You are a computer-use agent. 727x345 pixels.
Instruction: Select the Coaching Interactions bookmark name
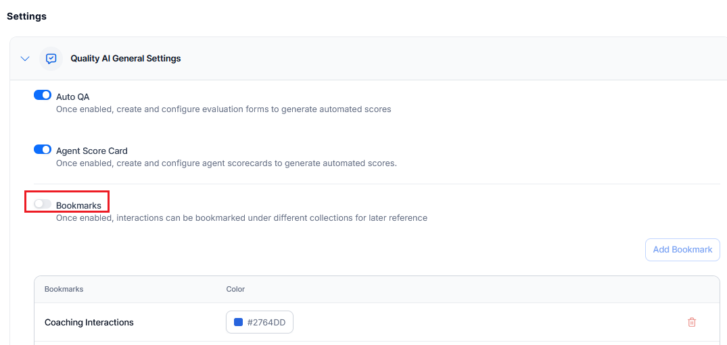tap(89, 323)
